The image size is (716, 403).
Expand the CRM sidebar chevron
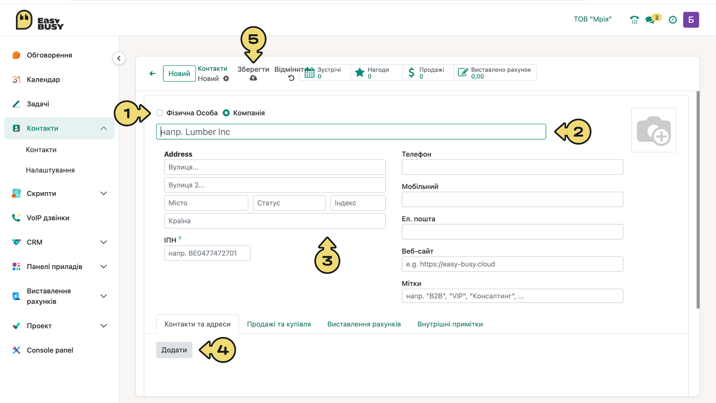click(x=104, y=242)
